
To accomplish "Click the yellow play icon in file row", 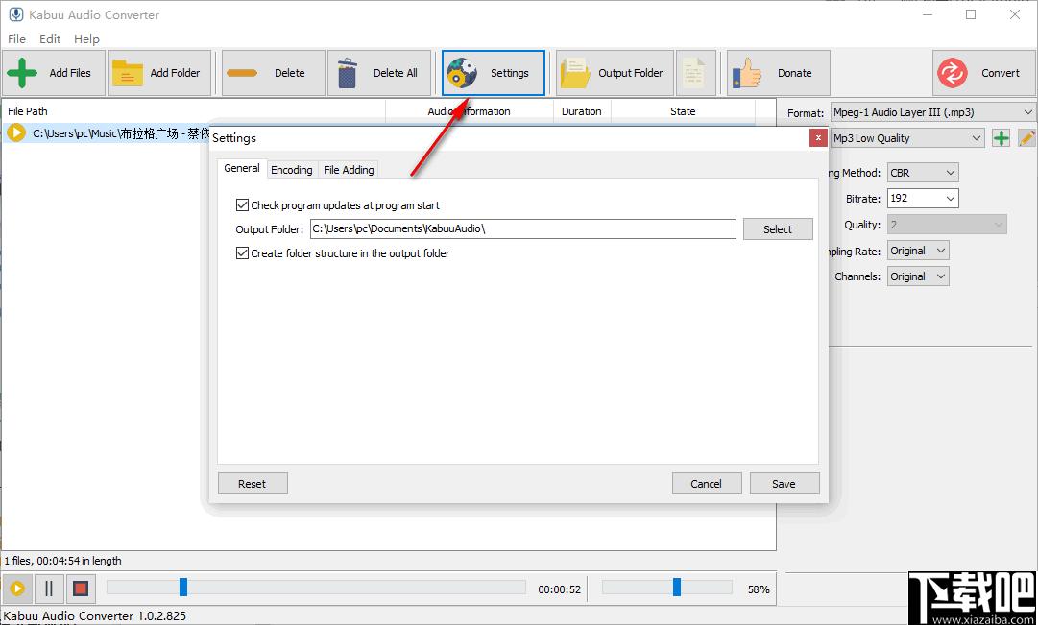I will [16, 133].
